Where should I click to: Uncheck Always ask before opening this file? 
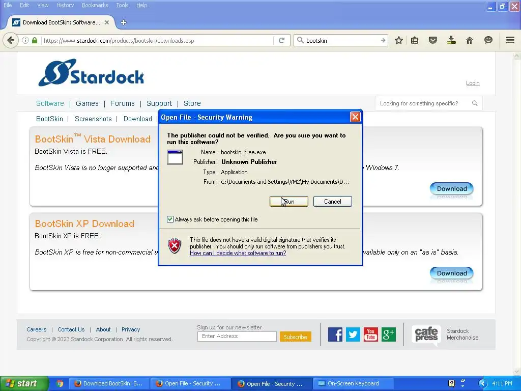coord(170,219)
